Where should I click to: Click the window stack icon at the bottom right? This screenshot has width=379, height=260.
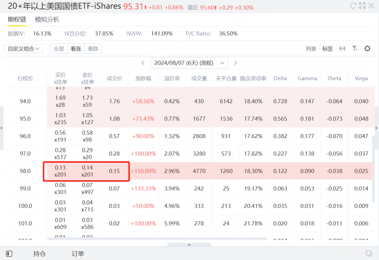click(369, 253)
